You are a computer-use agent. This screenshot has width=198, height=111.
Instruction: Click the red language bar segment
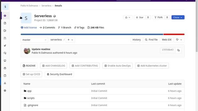[x=174, y=34]
